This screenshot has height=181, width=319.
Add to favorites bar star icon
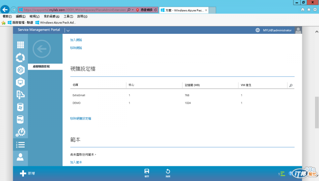[x=4, y=23]
